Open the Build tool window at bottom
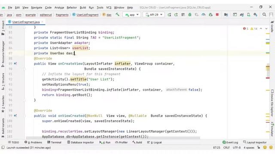275x154 pixels. (x=137, y=142)
